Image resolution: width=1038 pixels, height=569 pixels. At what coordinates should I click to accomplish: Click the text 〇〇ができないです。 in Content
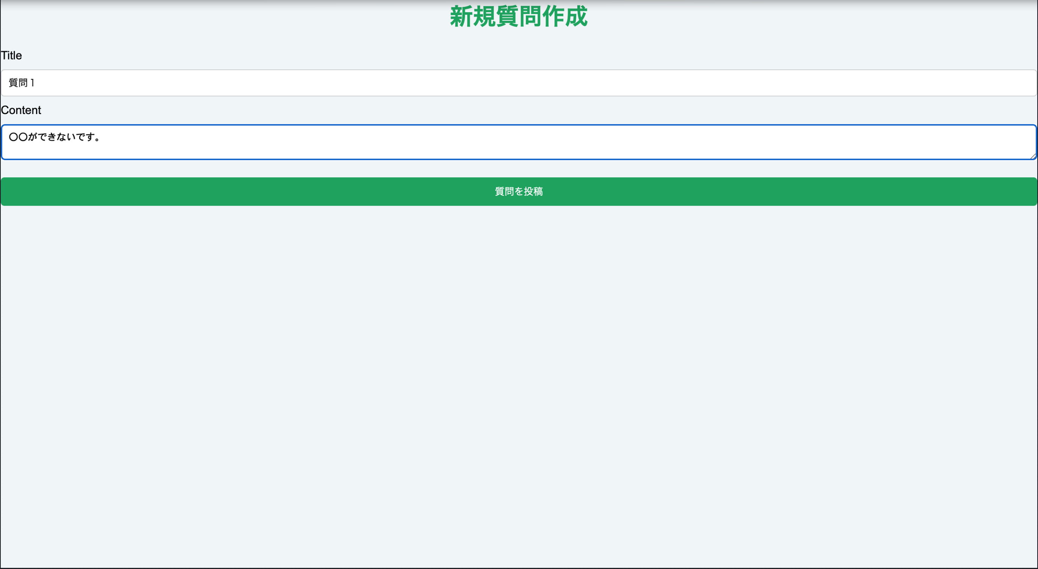click(x=55, y=137)
